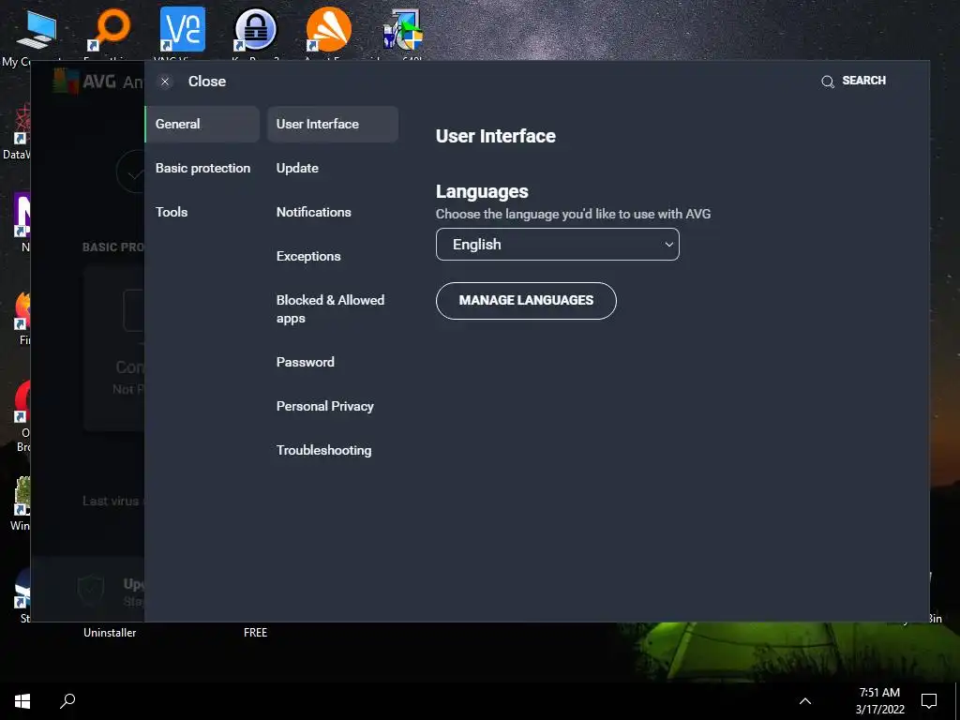
Task: Open the taskbar clock showing 7:51 AM
Action: tap(879, 701)
